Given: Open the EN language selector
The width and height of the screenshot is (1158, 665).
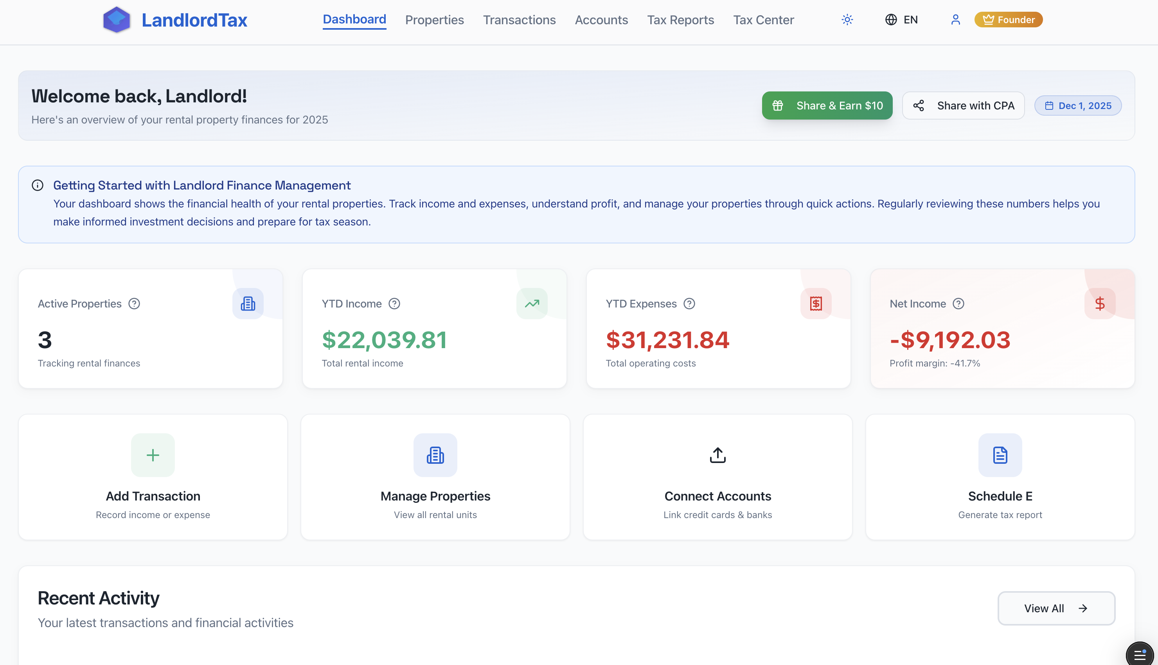Looking at the screenshot, I should [x=901, y=20].
